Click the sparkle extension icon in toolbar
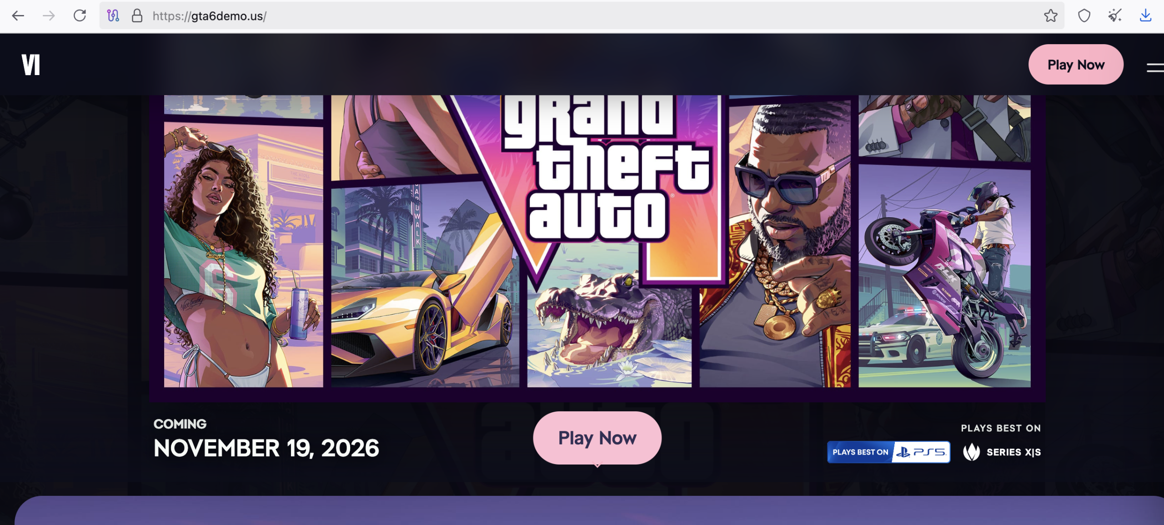Viewport: 1164px width, 525px height. [x=1114, y=16]
